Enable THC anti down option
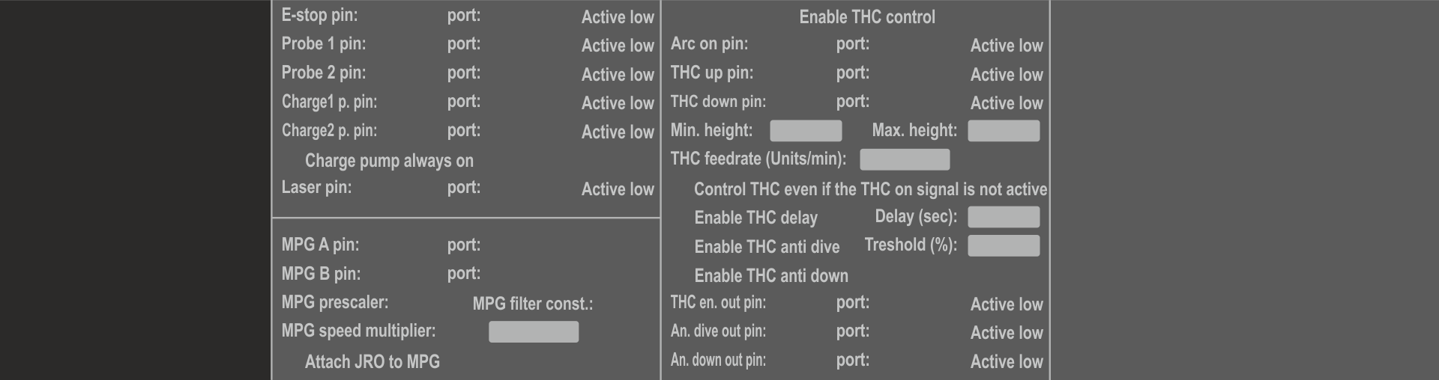 point(770,276)
